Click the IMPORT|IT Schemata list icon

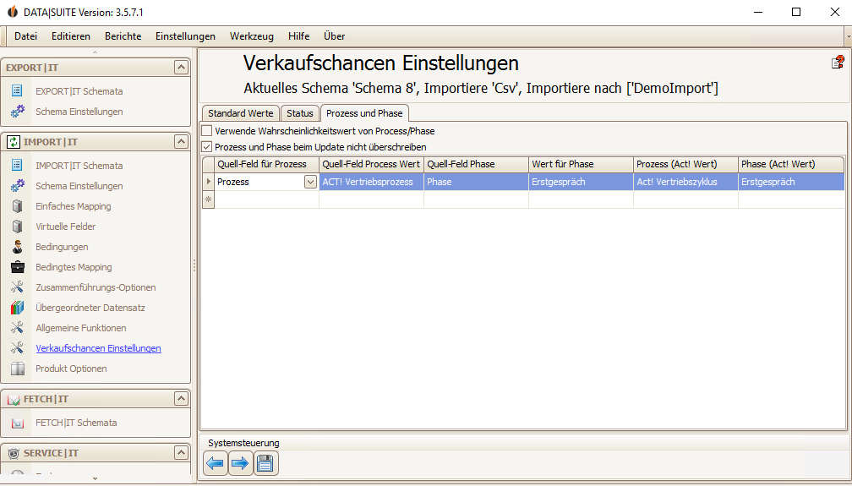tap(18, 166)
